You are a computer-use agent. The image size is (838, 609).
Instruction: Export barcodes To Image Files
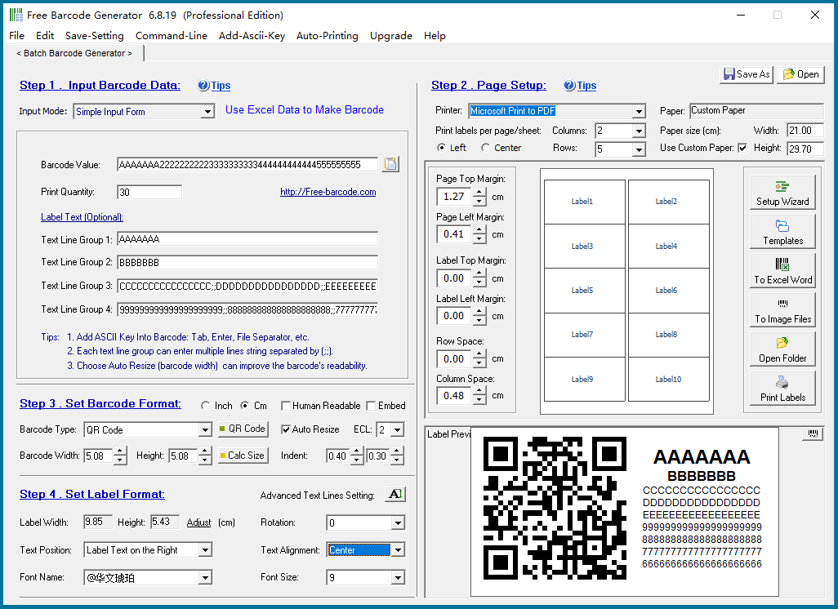pos(782,310)
